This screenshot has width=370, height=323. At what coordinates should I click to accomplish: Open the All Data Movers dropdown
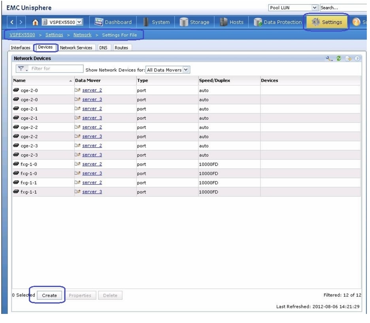coord(187,70)
